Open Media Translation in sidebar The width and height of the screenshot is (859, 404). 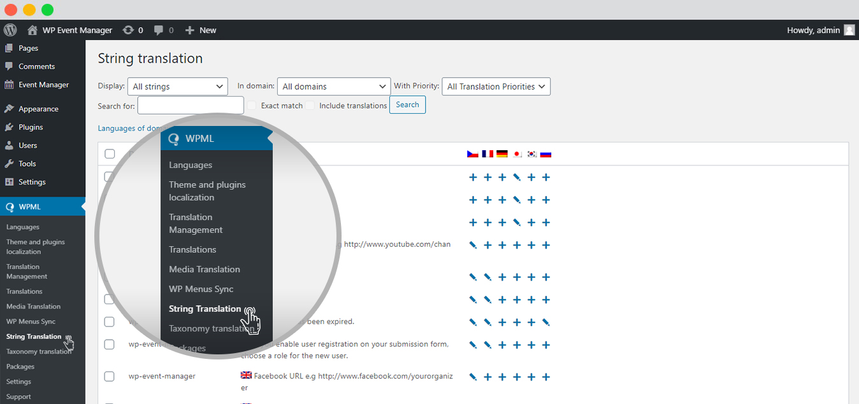coord(33,307)
